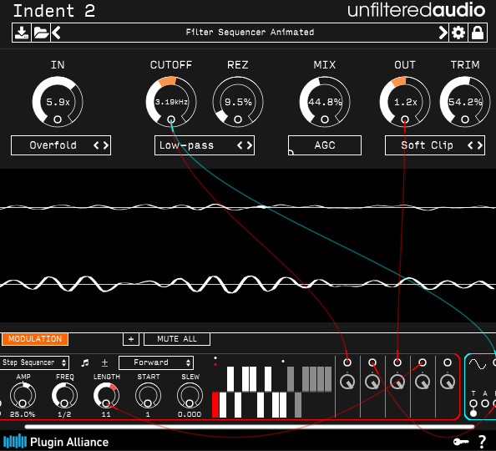The width and height of the screenshot is (496, 451).
Task: Click the FREQ knob set to 1/2
Action: click(x=64, y=396)
